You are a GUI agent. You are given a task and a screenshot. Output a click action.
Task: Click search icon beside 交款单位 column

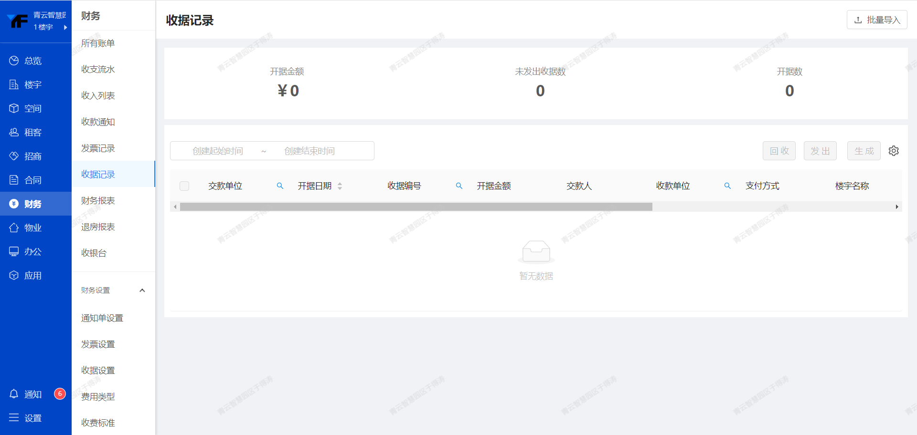point(280,186)
